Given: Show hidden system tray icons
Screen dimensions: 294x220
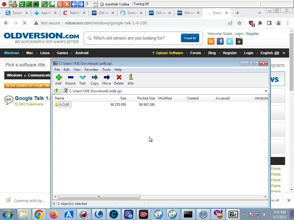Looking at the screenshot, I should (x=244, y=215).
